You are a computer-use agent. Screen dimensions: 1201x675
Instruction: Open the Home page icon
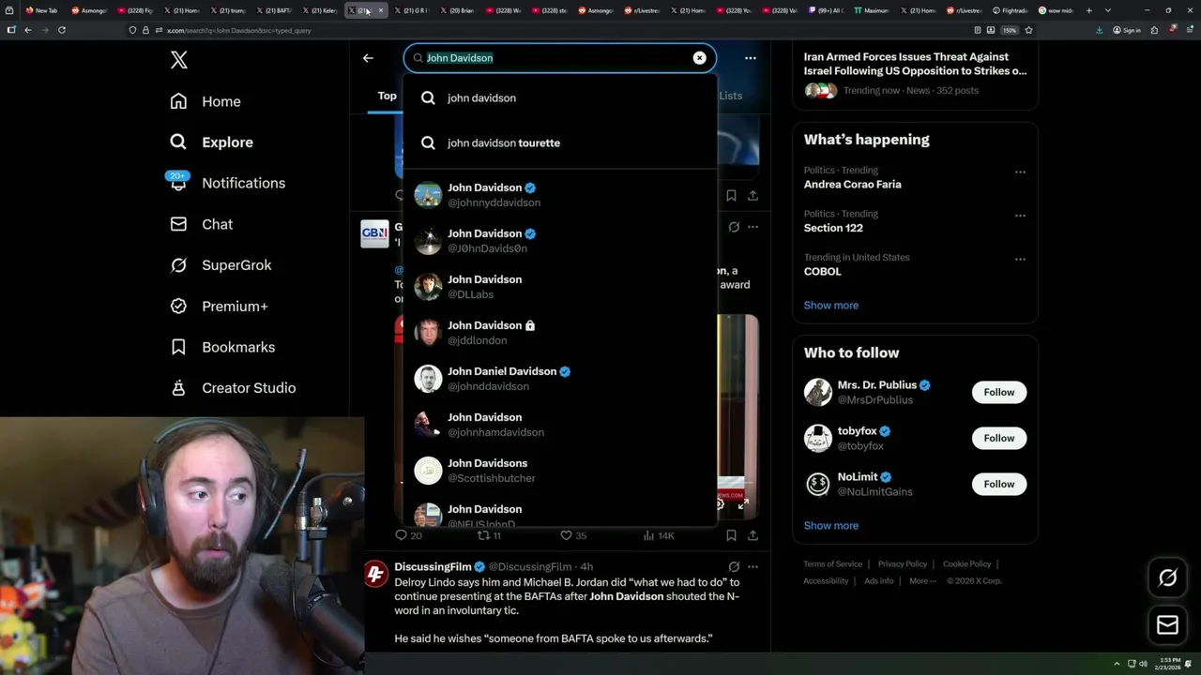[x=178, y=101]
